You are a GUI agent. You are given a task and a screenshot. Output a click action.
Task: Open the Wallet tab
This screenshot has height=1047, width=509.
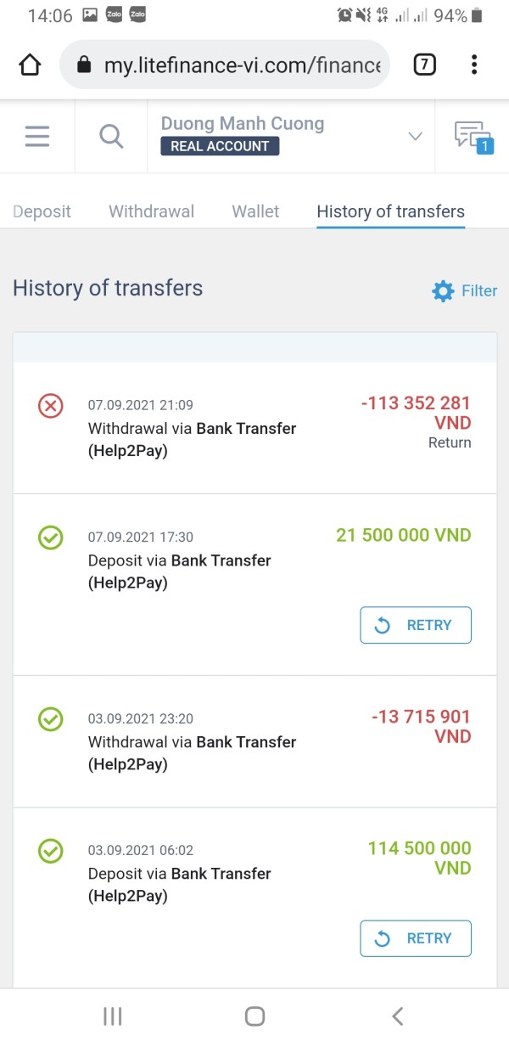tap(255, 211)
